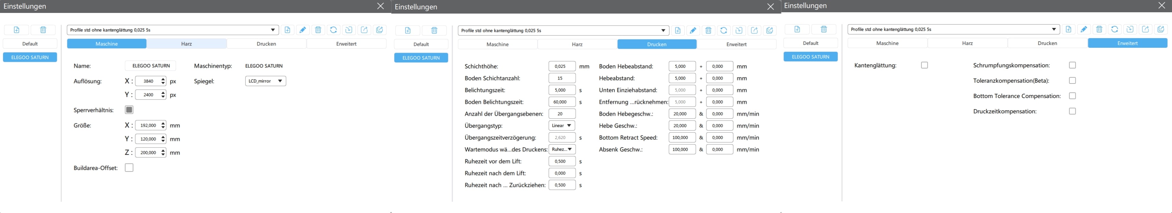Click export-all profiles icon in right Erweitert window
Viewport: 1172px width, 213px height.
(1161, 29)
